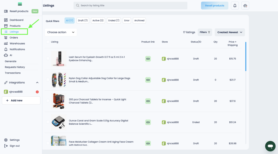The width and height of the screenshot is (278, 154).
Task: Toggle the select-all listings checkbox in header
Action: coord(48,42)
